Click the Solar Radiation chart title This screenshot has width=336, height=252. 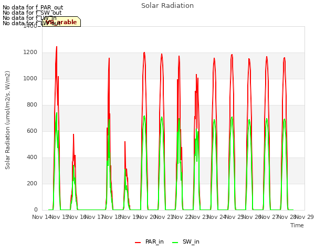click(167, 6)
